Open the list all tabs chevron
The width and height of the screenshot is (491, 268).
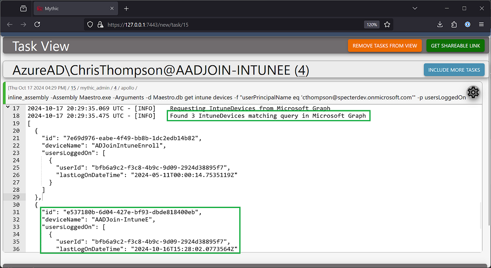tap(415, 8)
